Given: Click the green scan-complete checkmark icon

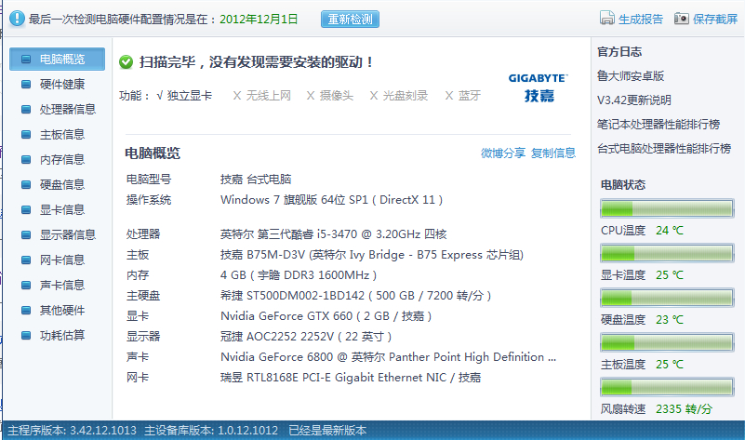Looking at the screenshot, I should click(126, 61).
